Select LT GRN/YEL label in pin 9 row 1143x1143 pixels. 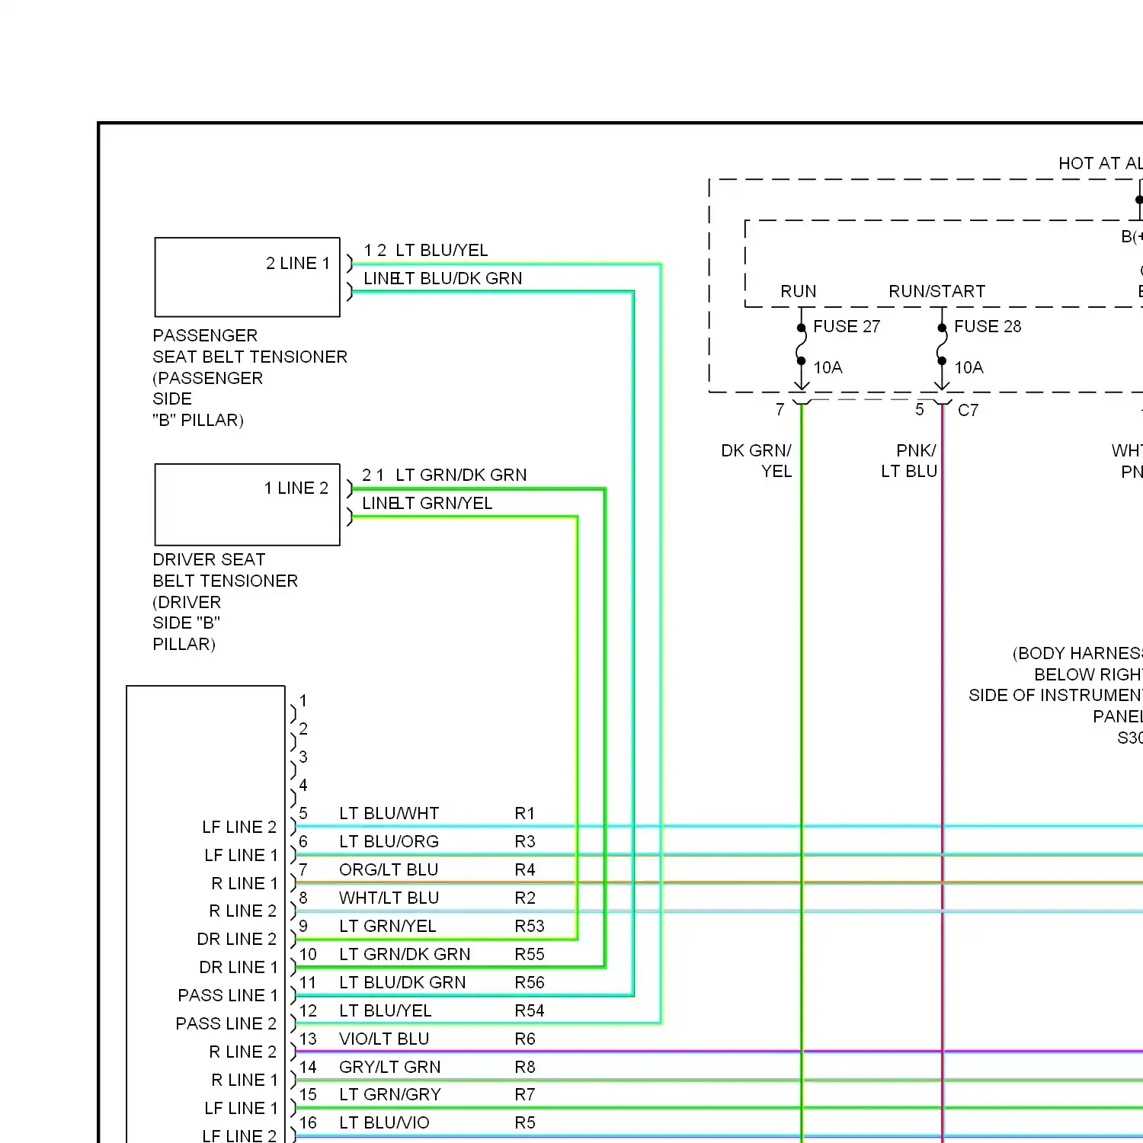pyautogui.click(x=388, y=926)
